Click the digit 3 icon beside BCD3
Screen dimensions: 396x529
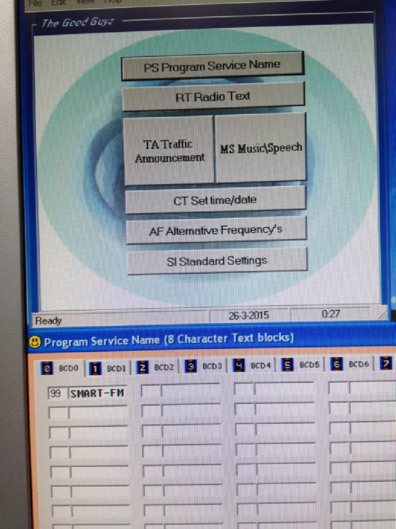(x=190, y=367)
